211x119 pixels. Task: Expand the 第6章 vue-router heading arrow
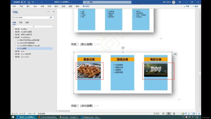(13, 57)
